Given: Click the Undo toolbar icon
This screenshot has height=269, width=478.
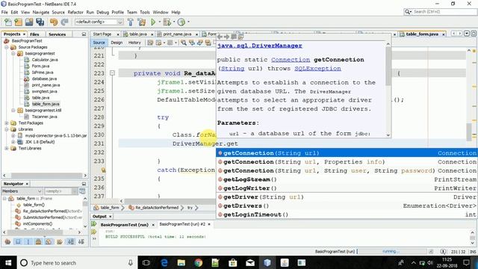Looking at the screenshot, I should (x=54, y=22).
